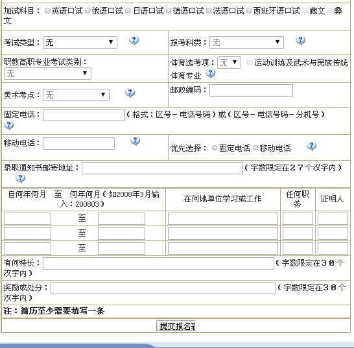354x348 pixels.
Task: Click the 邮政编码 input field
Action: (x=251, y=91)
